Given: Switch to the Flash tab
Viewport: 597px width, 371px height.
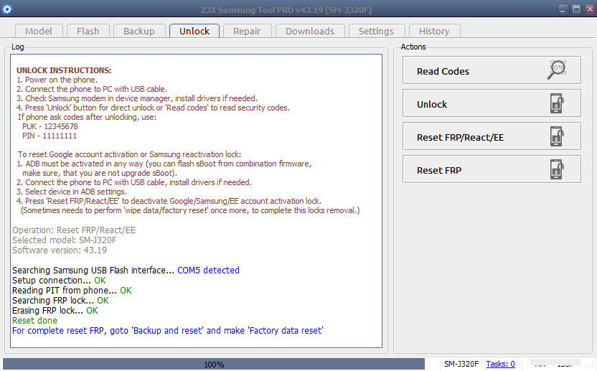Looking at the screenshot, I should [x=88, y=31].
